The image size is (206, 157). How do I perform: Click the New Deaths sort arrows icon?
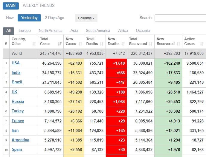coord(123,44)
